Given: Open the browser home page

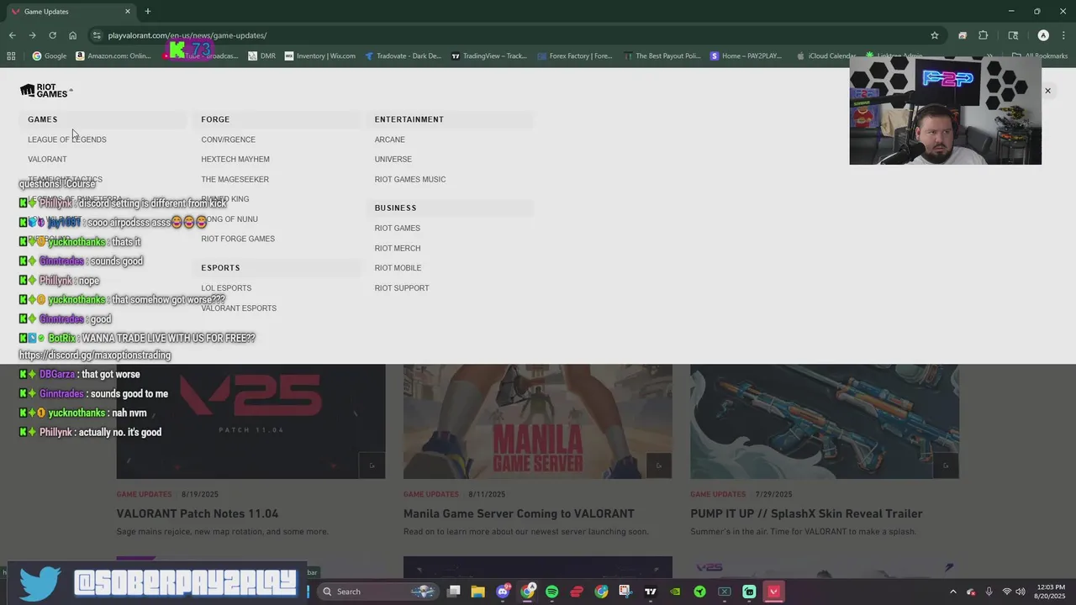Looking at the screenshot, I should 72,35.
